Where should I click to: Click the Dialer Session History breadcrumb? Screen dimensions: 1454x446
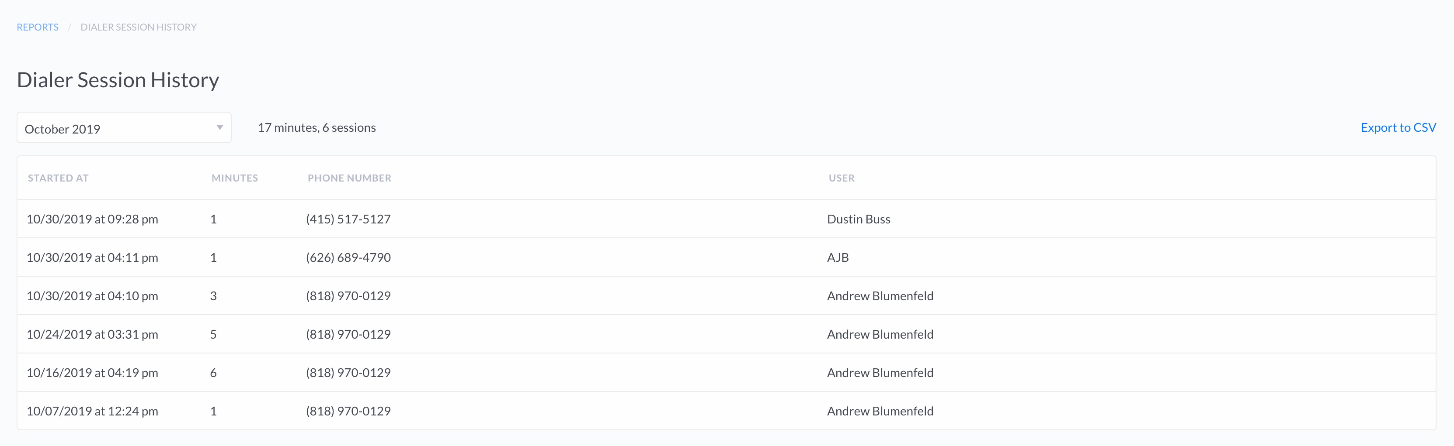[x=138, y=27]
